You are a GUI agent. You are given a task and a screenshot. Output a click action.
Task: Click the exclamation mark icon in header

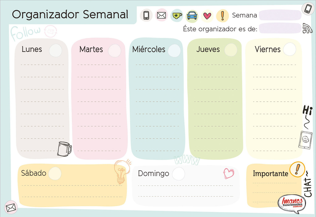click(x=222, y=16)
